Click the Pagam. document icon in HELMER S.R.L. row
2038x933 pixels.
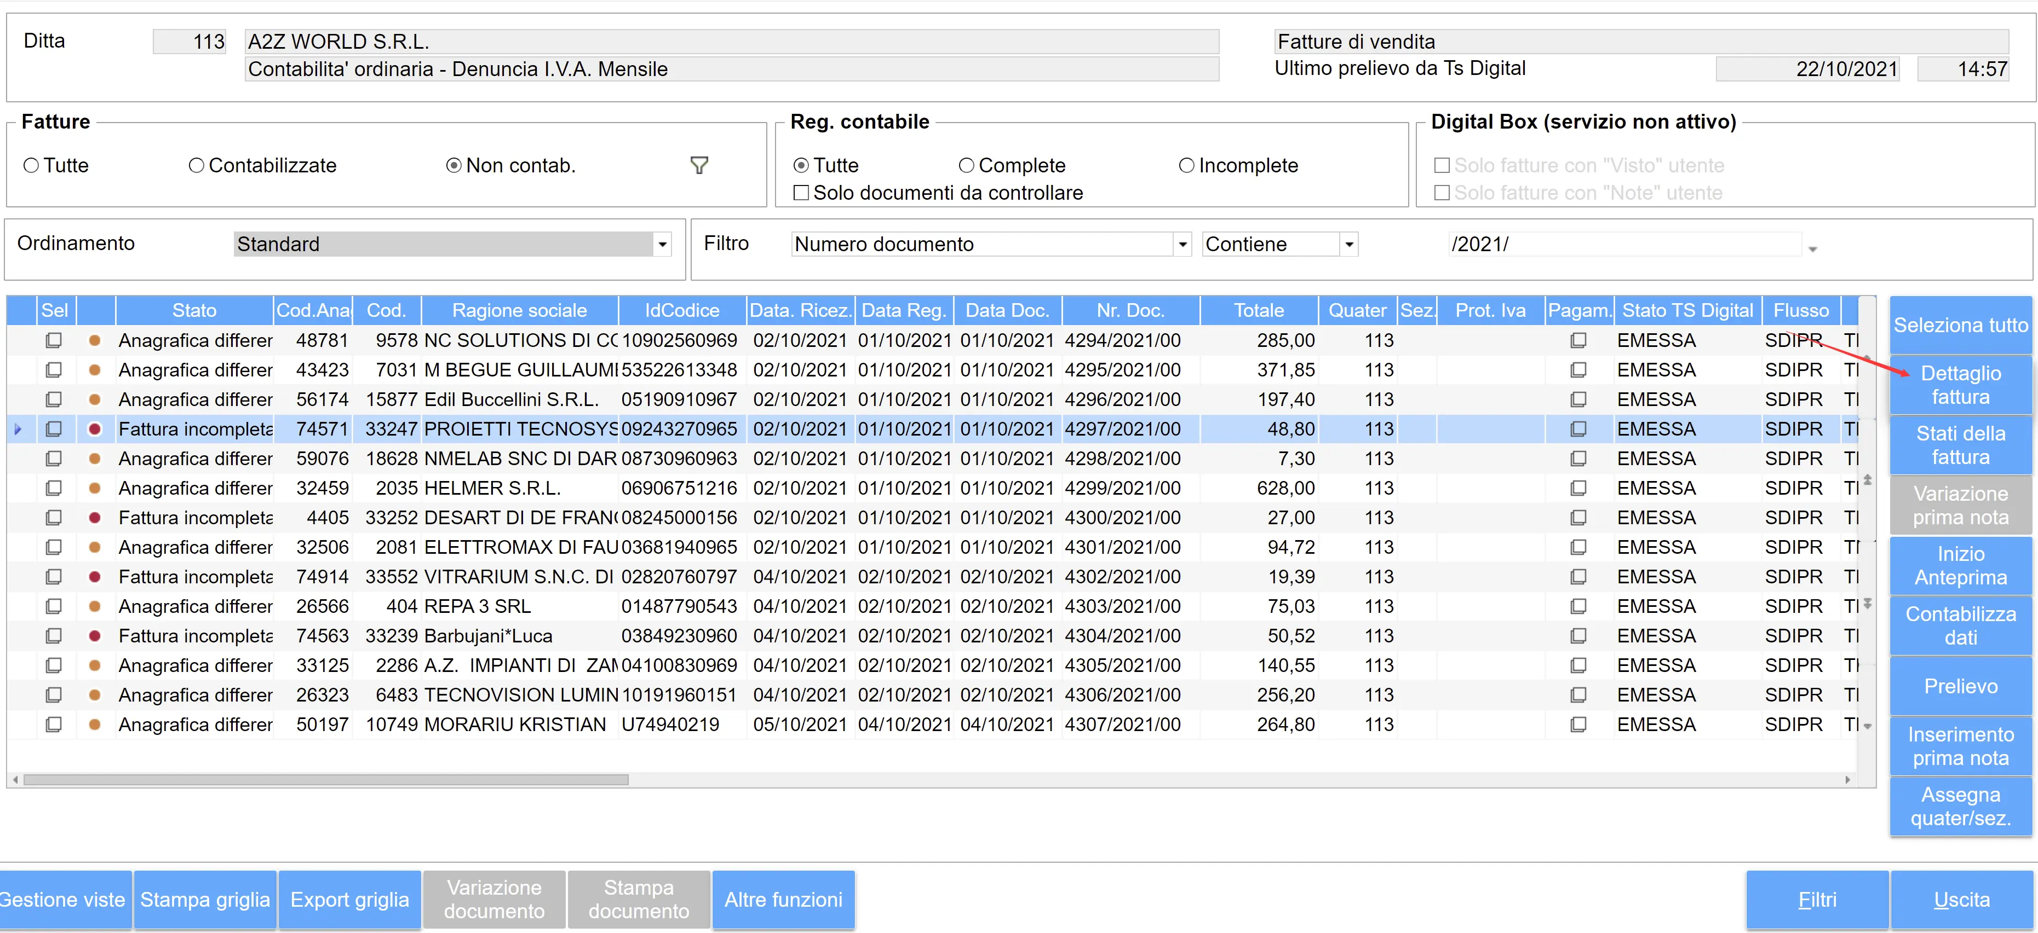click(x=1577, y=488)
